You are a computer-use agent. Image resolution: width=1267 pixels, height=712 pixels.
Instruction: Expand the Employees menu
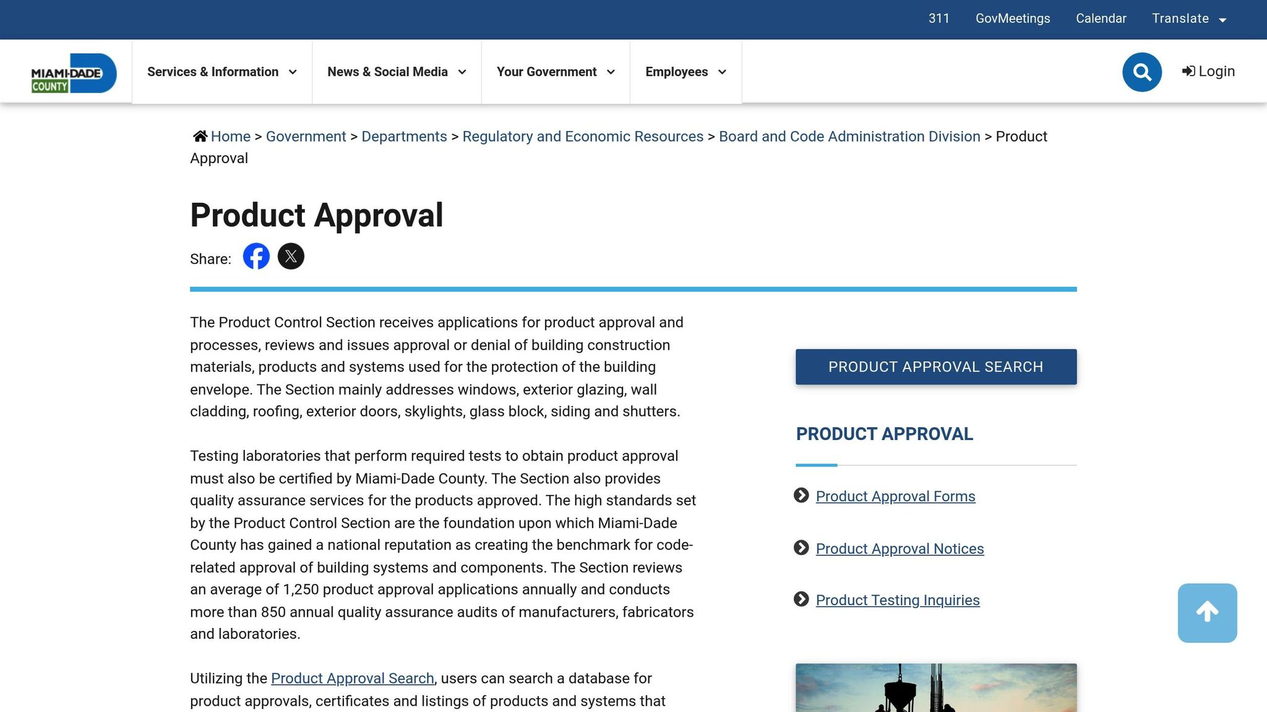[685, 72]
